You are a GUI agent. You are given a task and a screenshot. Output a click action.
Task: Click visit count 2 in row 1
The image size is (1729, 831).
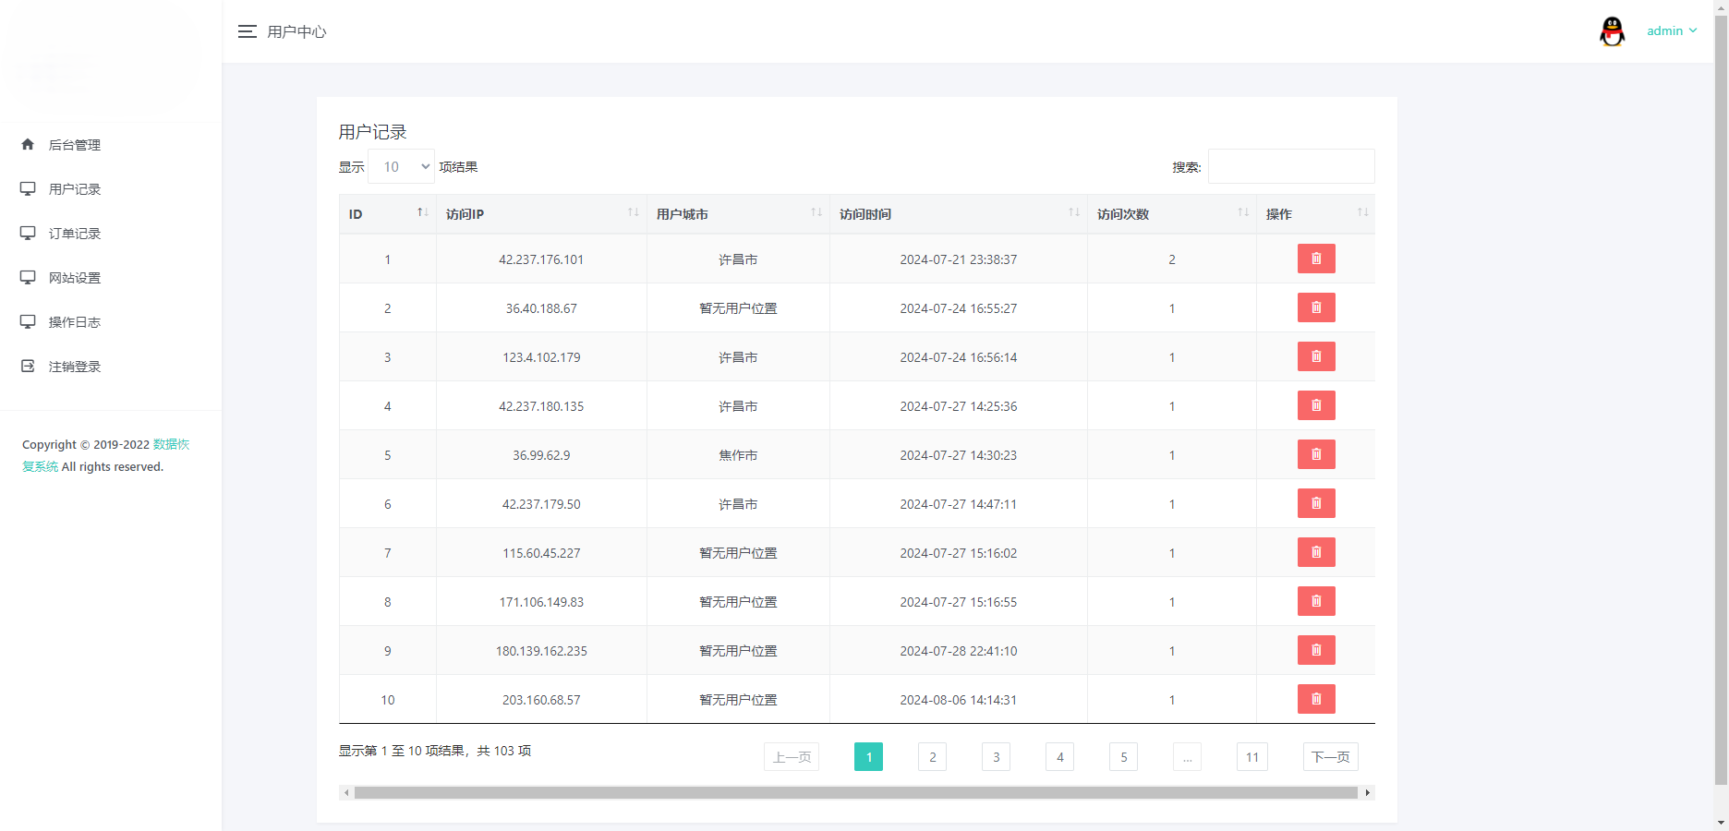click(x=1172, y=259)
